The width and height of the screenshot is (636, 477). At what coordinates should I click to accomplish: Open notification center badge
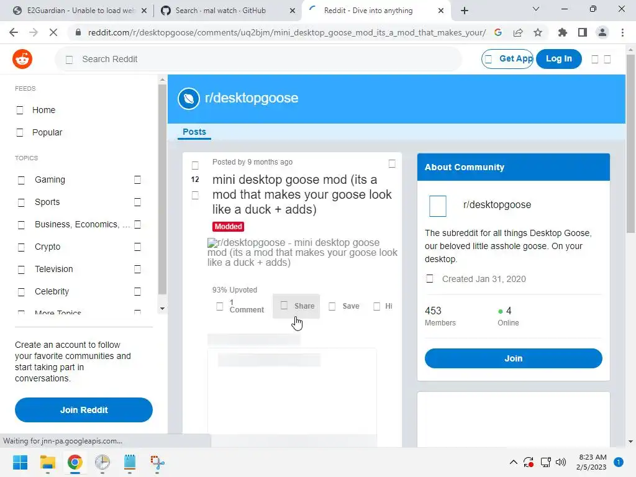619,462
